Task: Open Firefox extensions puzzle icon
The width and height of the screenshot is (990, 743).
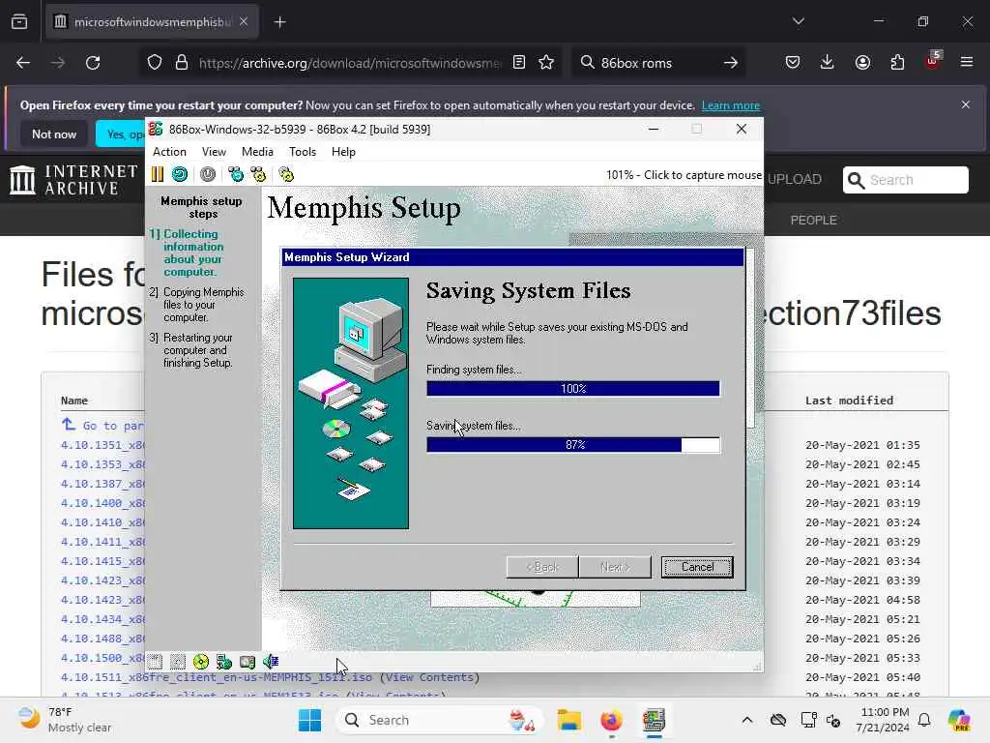Action: pyautogui.click(x=897, y=62)
